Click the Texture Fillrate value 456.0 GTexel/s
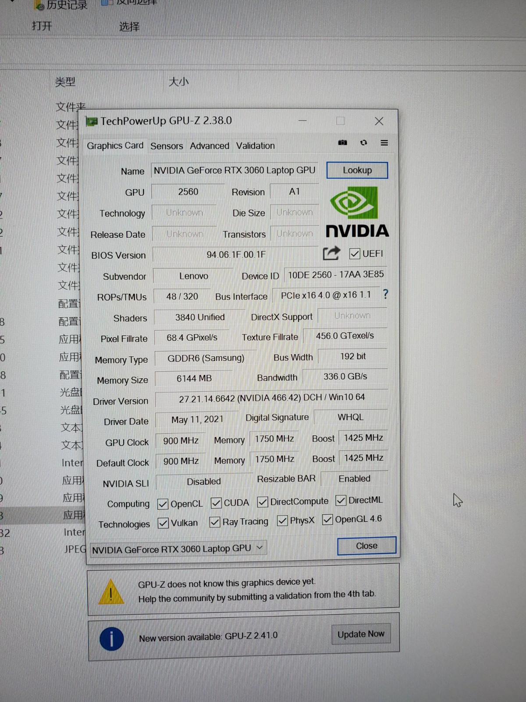The width and height of the screenshot is (526, 702). (x=345, y=336)
